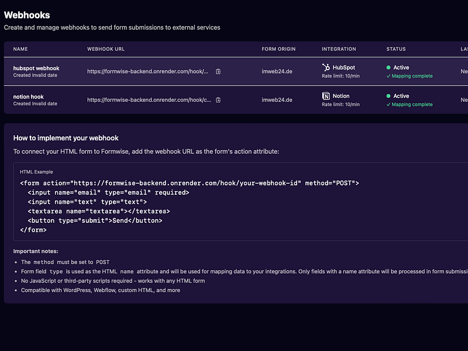Click Mapping complete checkmark for hubspot webhook

click(388, 76)
